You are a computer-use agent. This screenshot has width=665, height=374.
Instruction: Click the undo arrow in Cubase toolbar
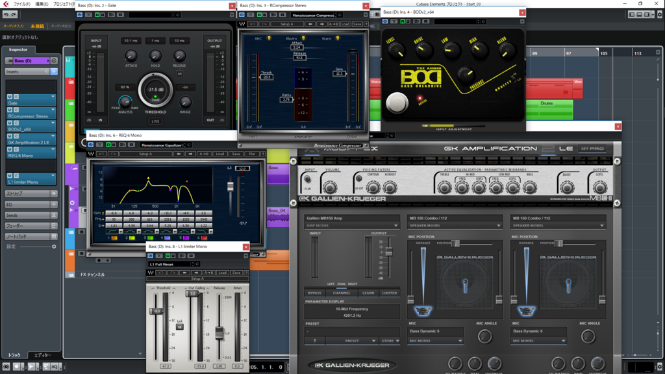coord(6,15)
